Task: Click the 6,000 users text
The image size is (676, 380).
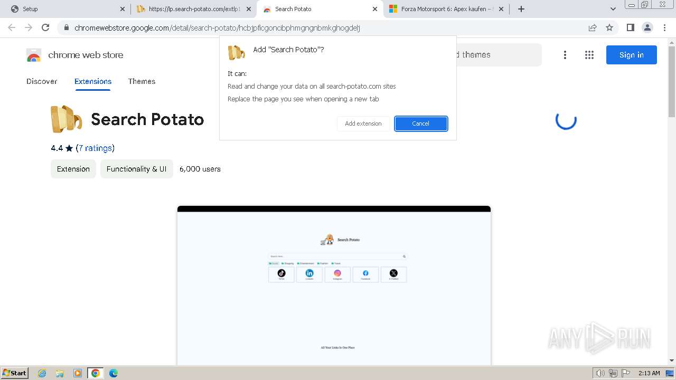Action: 200,169
